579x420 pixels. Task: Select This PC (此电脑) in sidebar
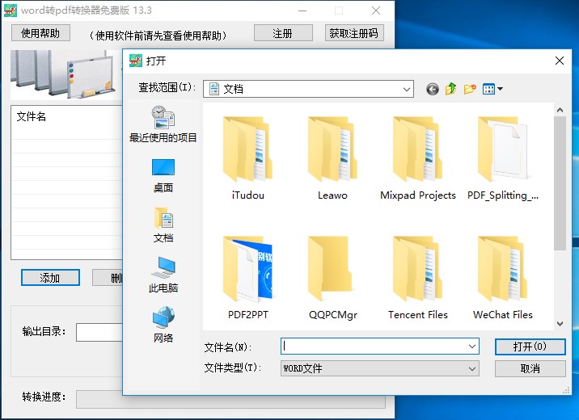(163, 275)
